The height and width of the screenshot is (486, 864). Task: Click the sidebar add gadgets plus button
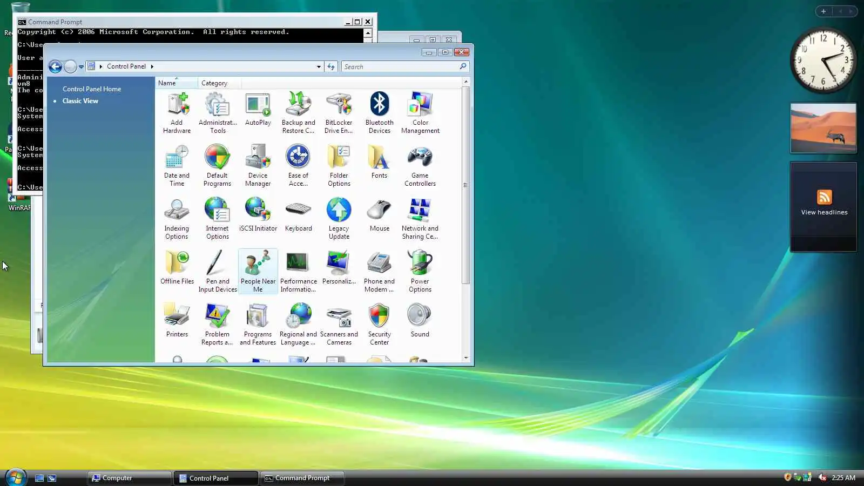823,11
